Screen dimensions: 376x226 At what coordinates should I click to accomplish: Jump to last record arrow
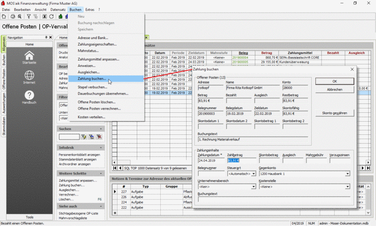pos(368,168)
